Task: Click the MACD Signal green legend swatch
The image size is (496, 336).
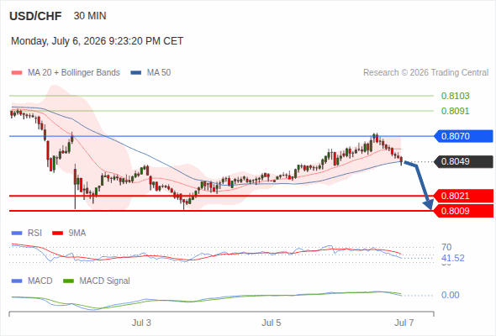Action: [69, 281]
